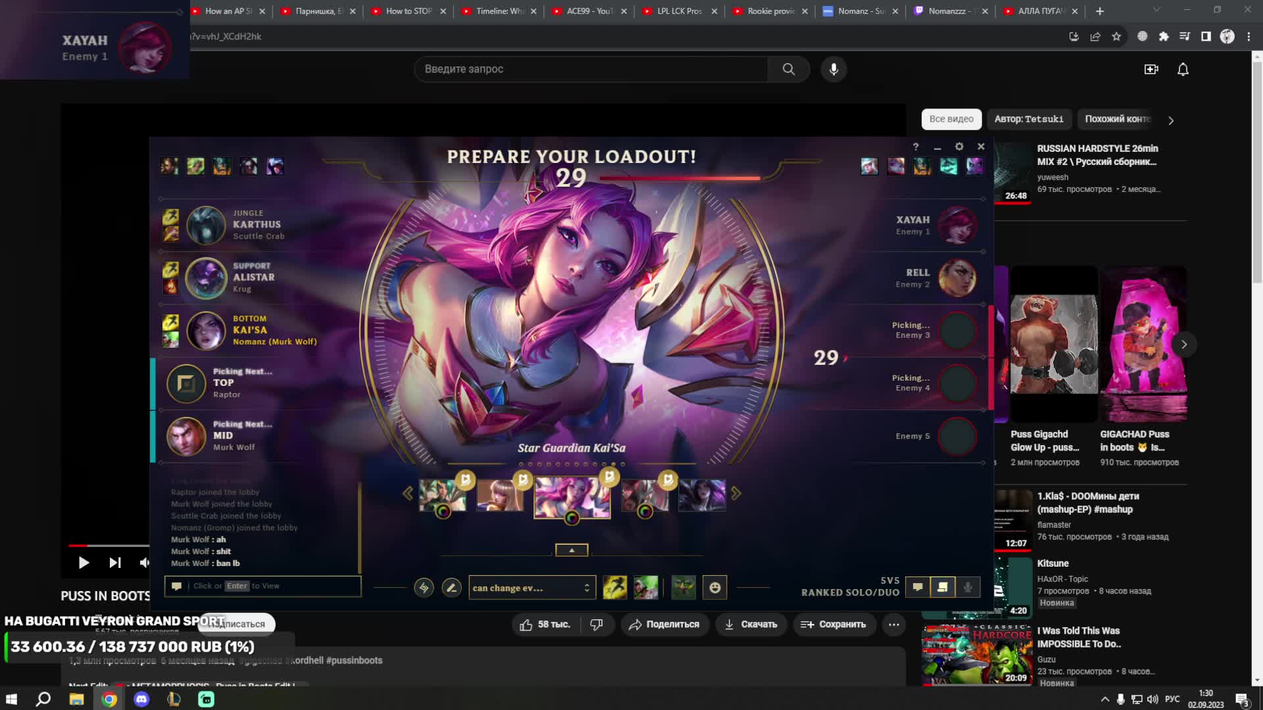Click the League chat log scrollbar

click(x=360, y=527)
